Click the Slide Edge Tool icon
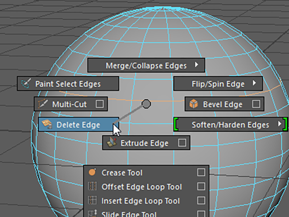 pyautogui.click(x=92, y=213)
